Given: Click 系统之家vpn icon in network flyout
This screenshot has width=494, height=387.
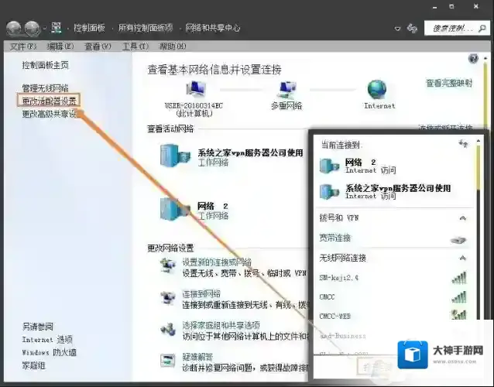Looking at the screenshot, I should click(329, 192).
